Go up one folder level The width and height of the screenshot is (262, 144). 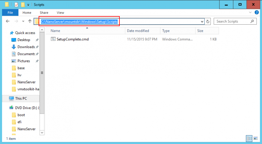tap(30, 21)
